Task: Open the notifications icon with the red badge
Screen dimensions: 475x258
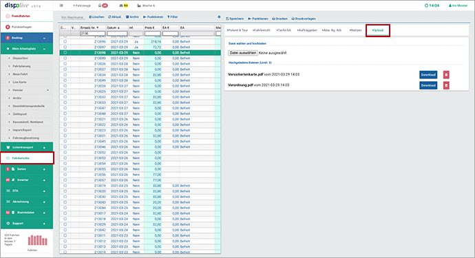Action: tap(103, 6)
